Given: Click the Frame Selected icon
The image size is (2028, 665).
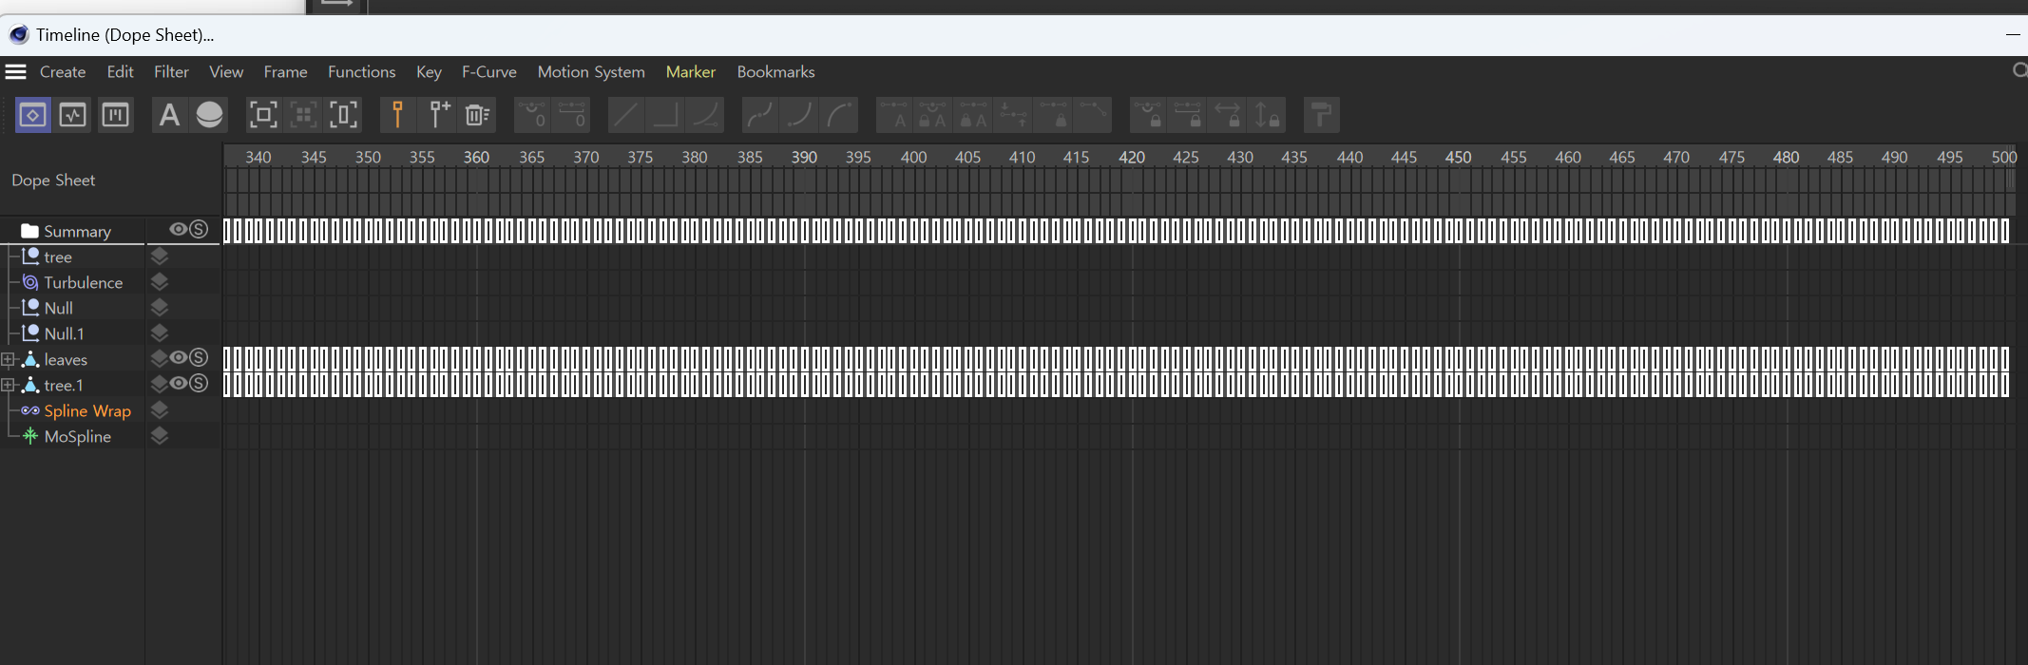Looking at the screenshot, I should tap(303, 115).
